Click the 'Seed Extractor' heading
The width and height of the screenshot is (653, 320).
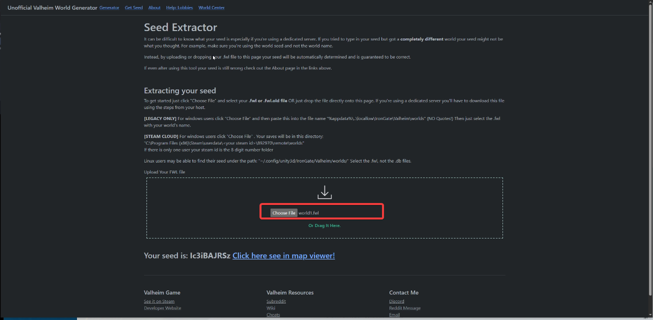coord(180,27)
